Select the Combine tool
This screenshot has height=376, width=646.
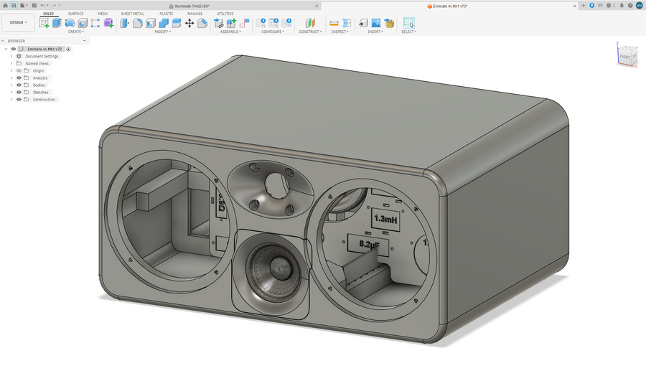(164, 23)
